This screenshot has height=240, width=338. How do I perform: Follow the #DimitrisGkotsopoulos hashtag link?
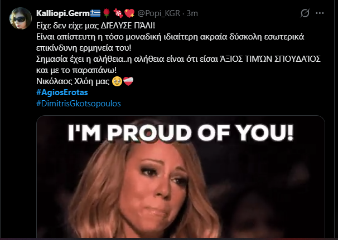79,104
